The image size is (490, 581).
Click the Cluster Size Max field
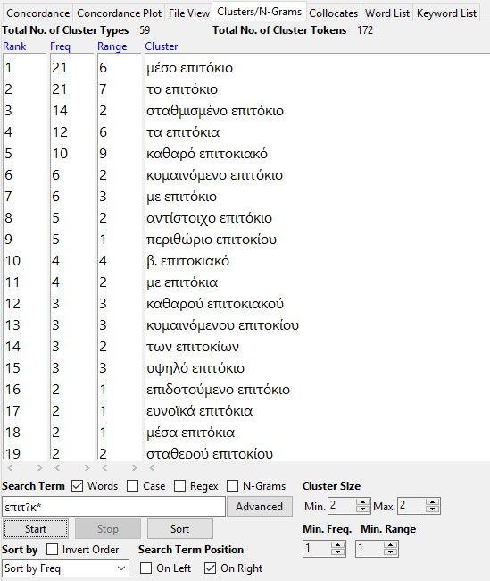coord(411,506)
